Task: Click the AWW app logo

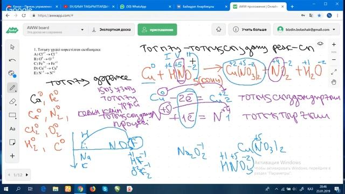Action: (x=12, y=30)
